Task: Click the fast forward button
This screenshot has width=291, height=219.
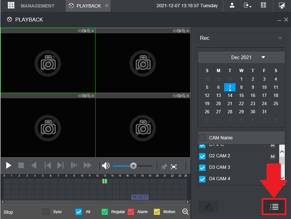Action: point(88,165)
